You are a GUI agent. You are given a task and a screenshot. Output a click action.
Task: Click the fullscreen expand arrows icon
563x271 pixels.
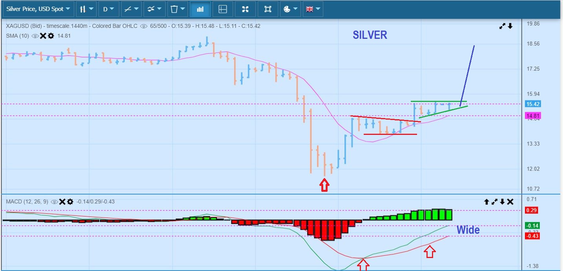coord(245,9)
